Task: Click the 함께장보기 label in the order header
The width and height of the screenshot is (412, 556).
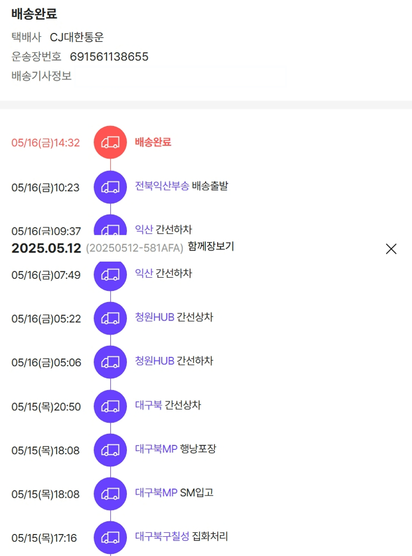Action: (x=210, y=246)
